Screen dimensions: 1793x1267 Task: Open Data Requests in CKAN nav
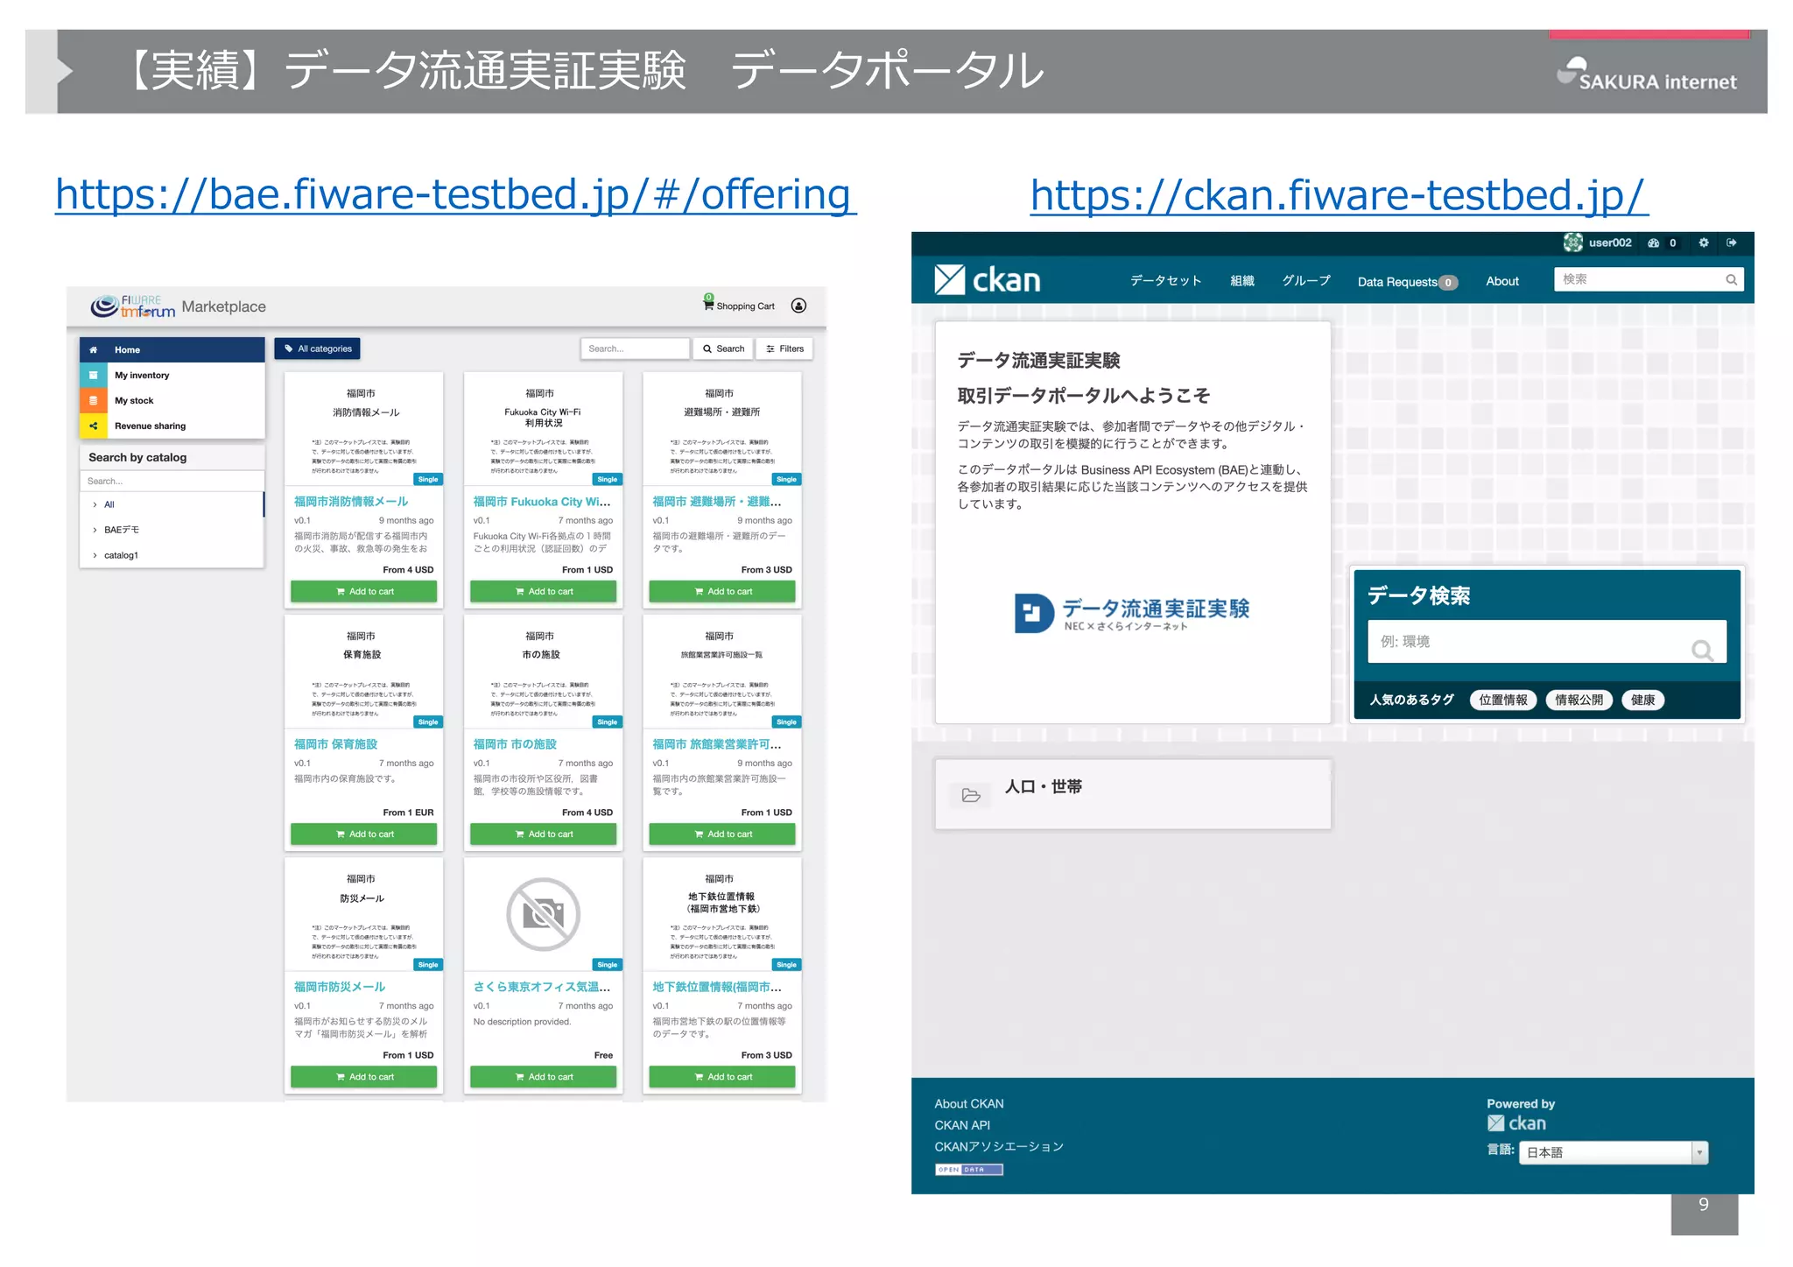coord(1407,282)
